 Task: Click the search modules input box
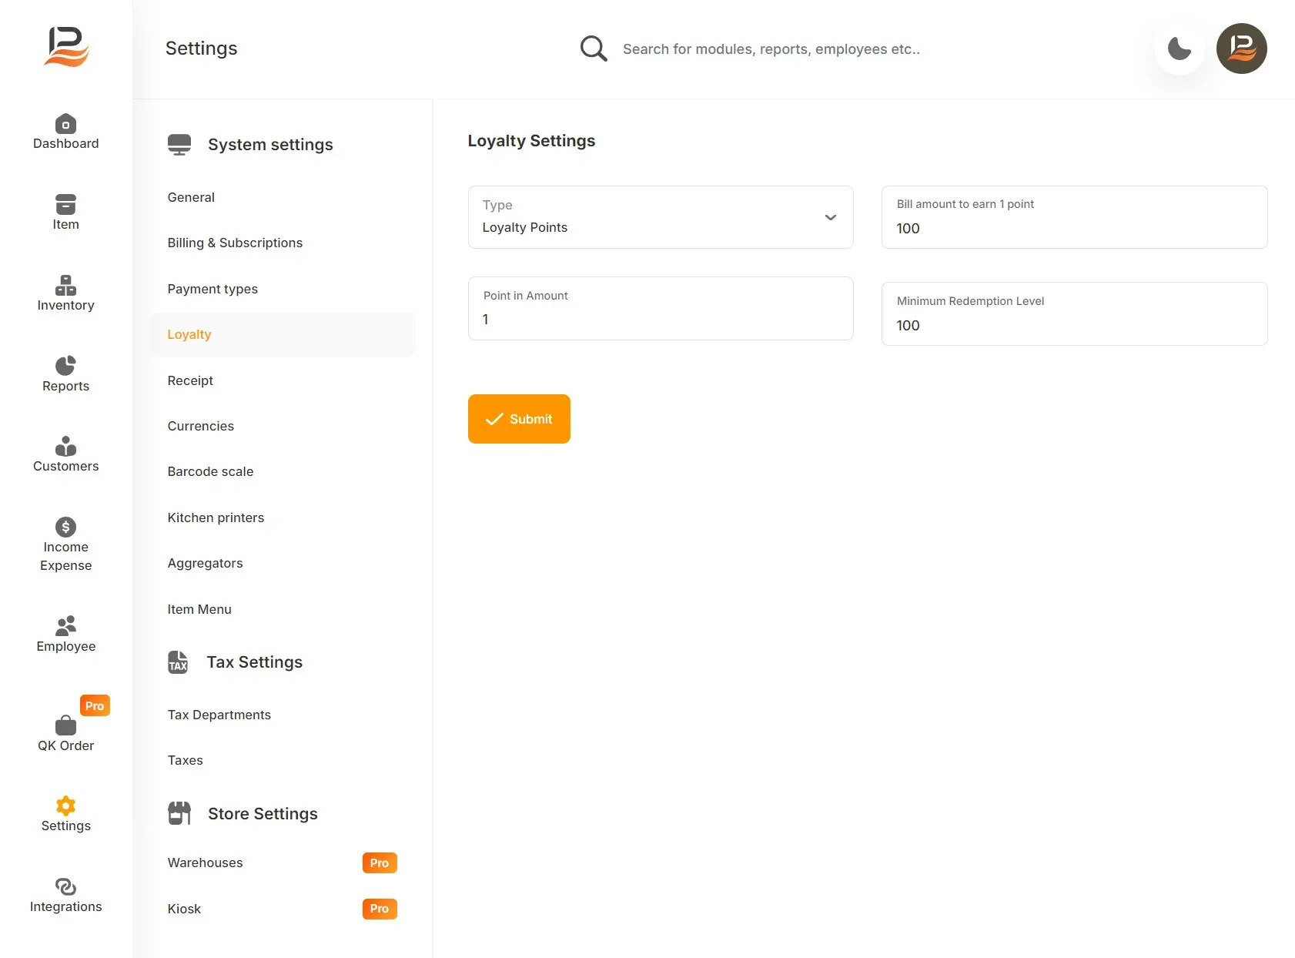coord(771,49)
